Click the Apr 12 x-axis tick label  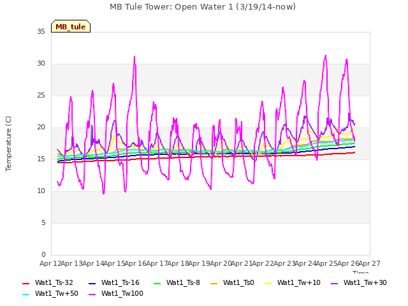pyautogui.click(x=50, y=264)
